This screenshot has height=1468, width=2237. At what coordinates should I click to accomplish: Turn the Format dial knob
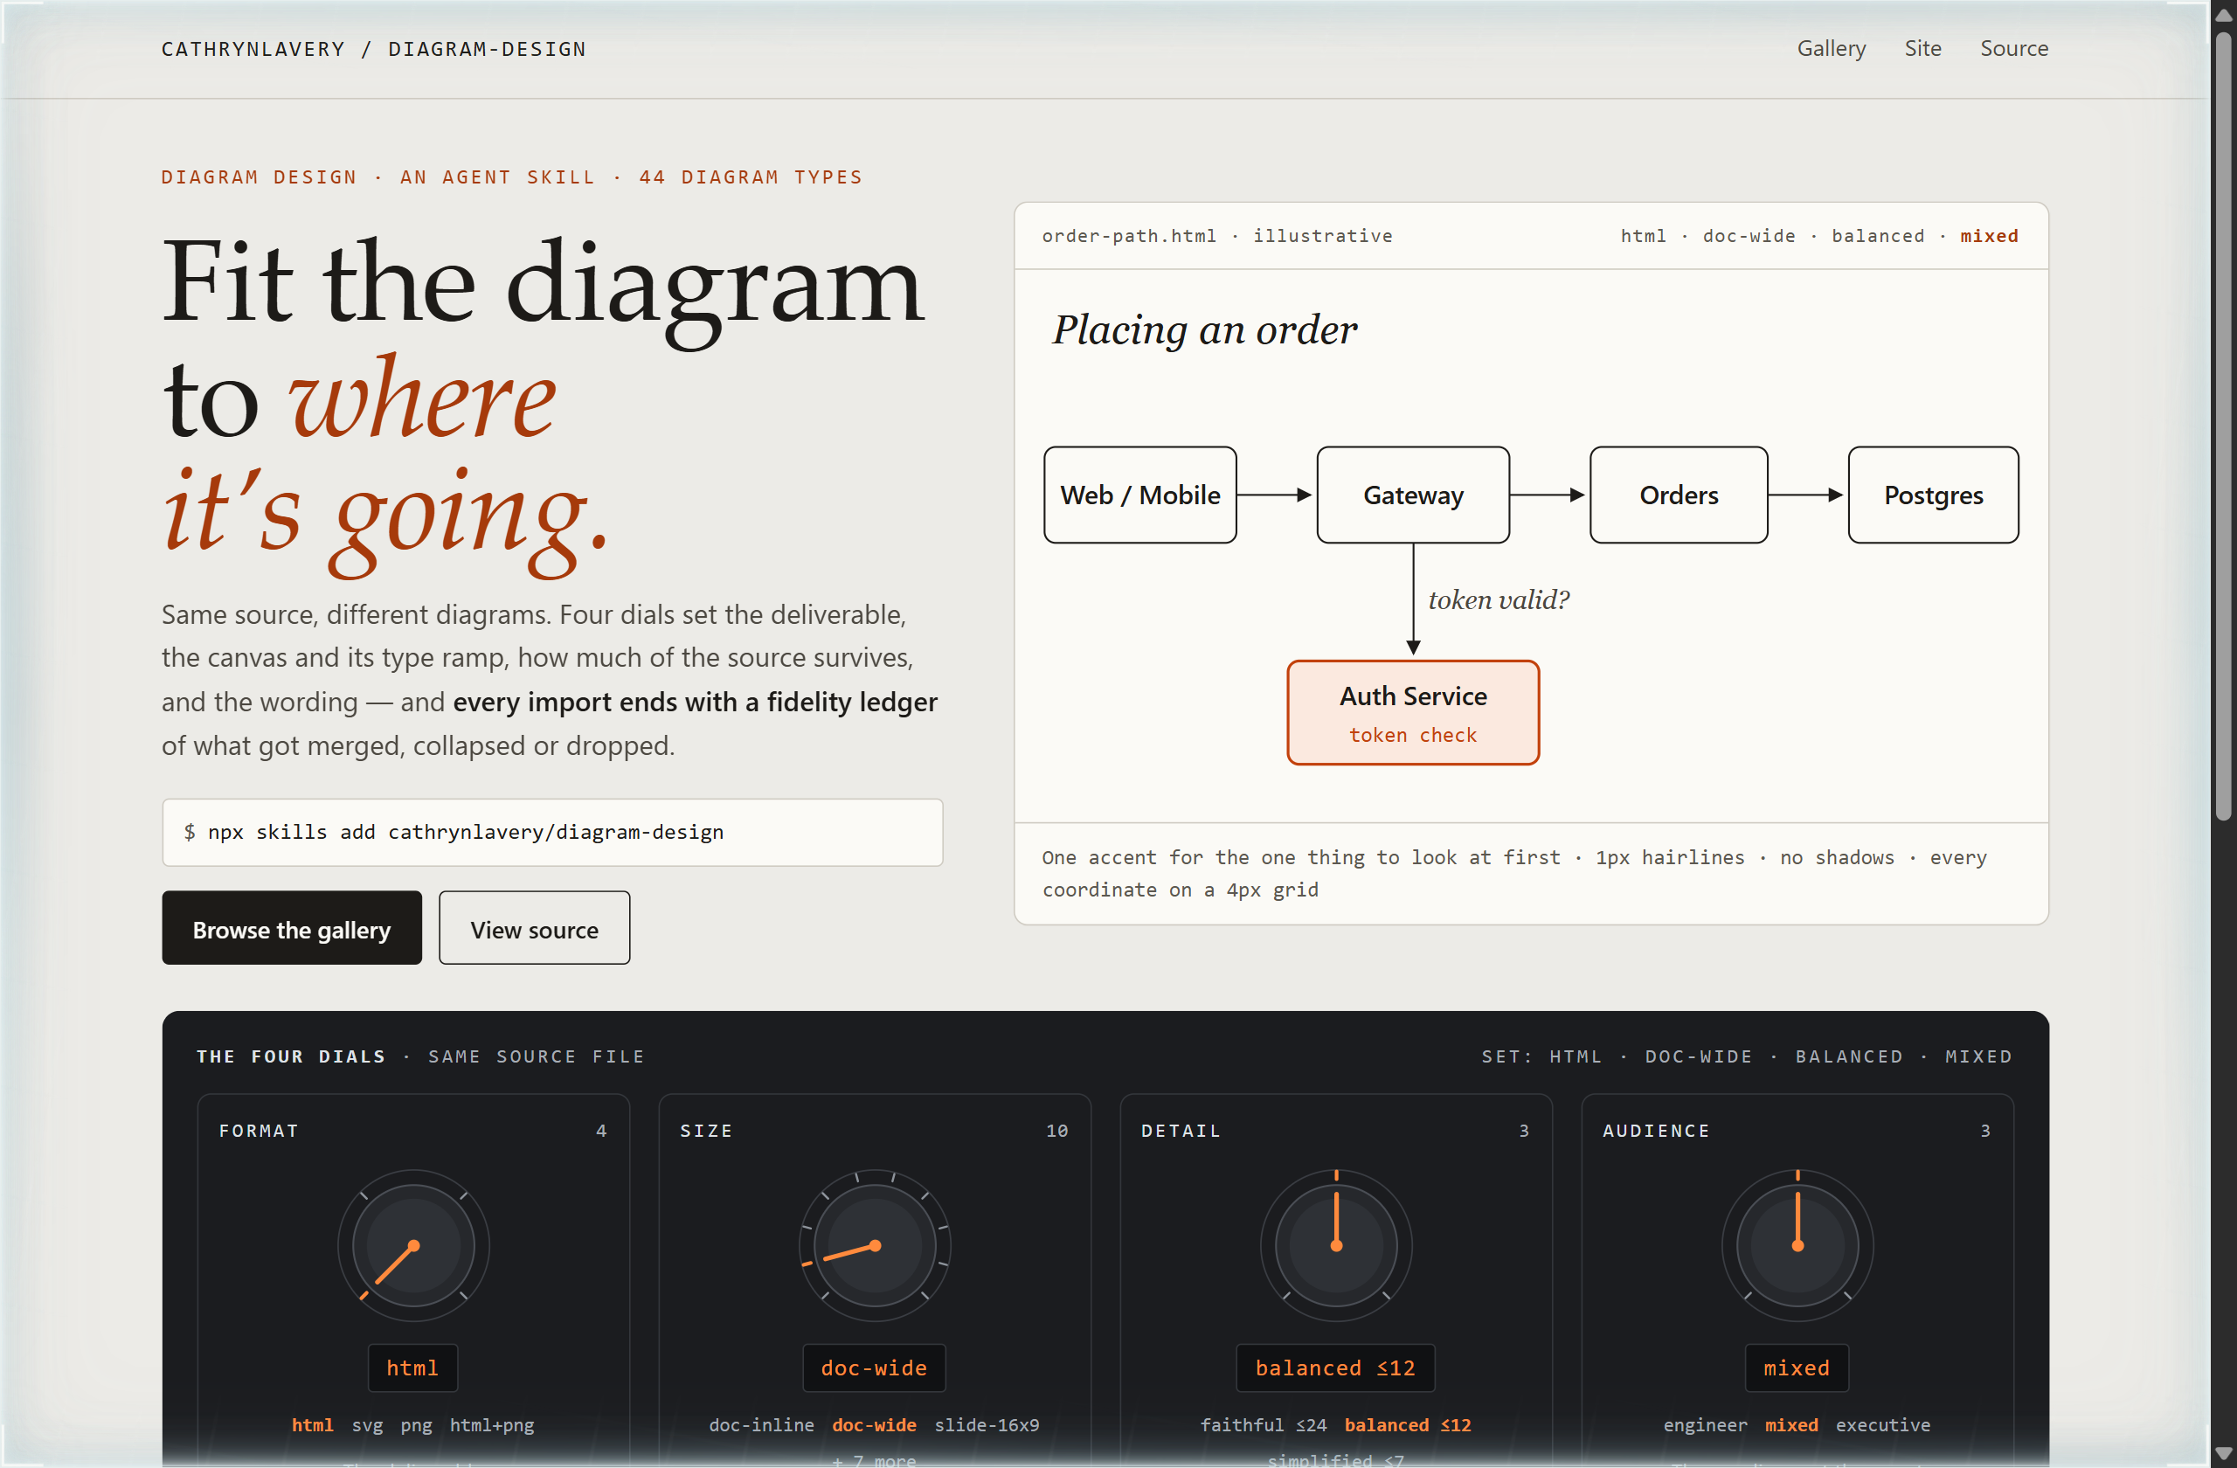point(413,1245)
